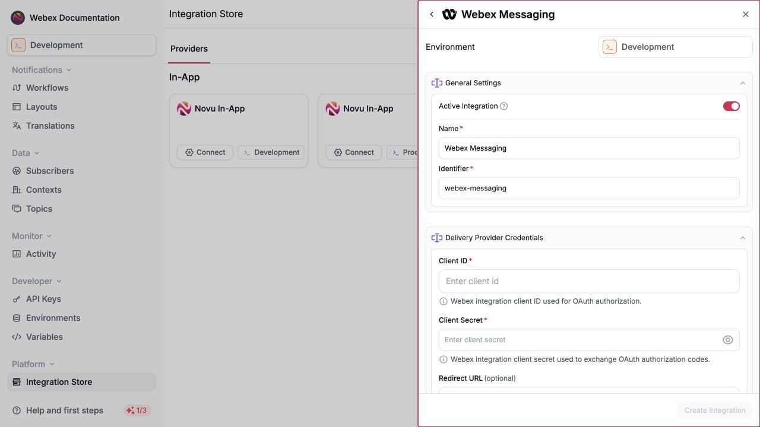This screenshot has width=760, height=427.
Task: Click the General Settings section icon
Action: click(x=437, y=83)
